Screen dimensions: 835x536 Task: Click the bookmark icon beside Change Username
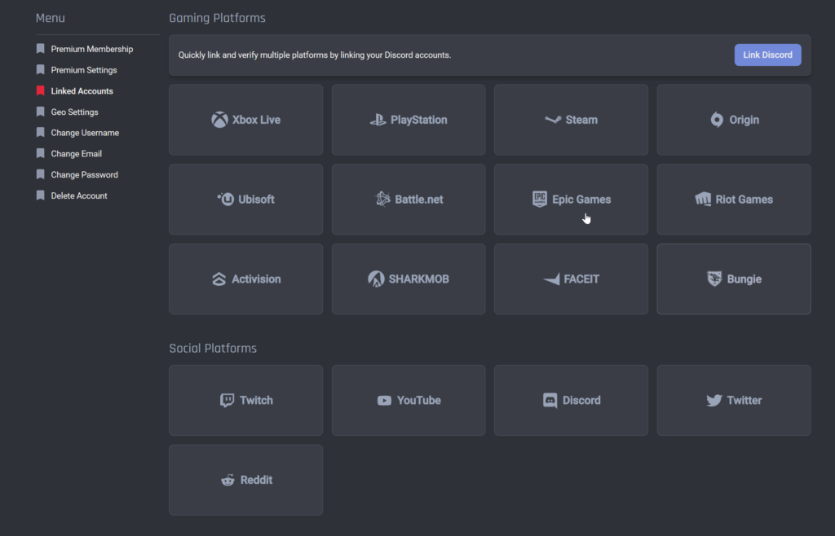click(x=40, y=132)
